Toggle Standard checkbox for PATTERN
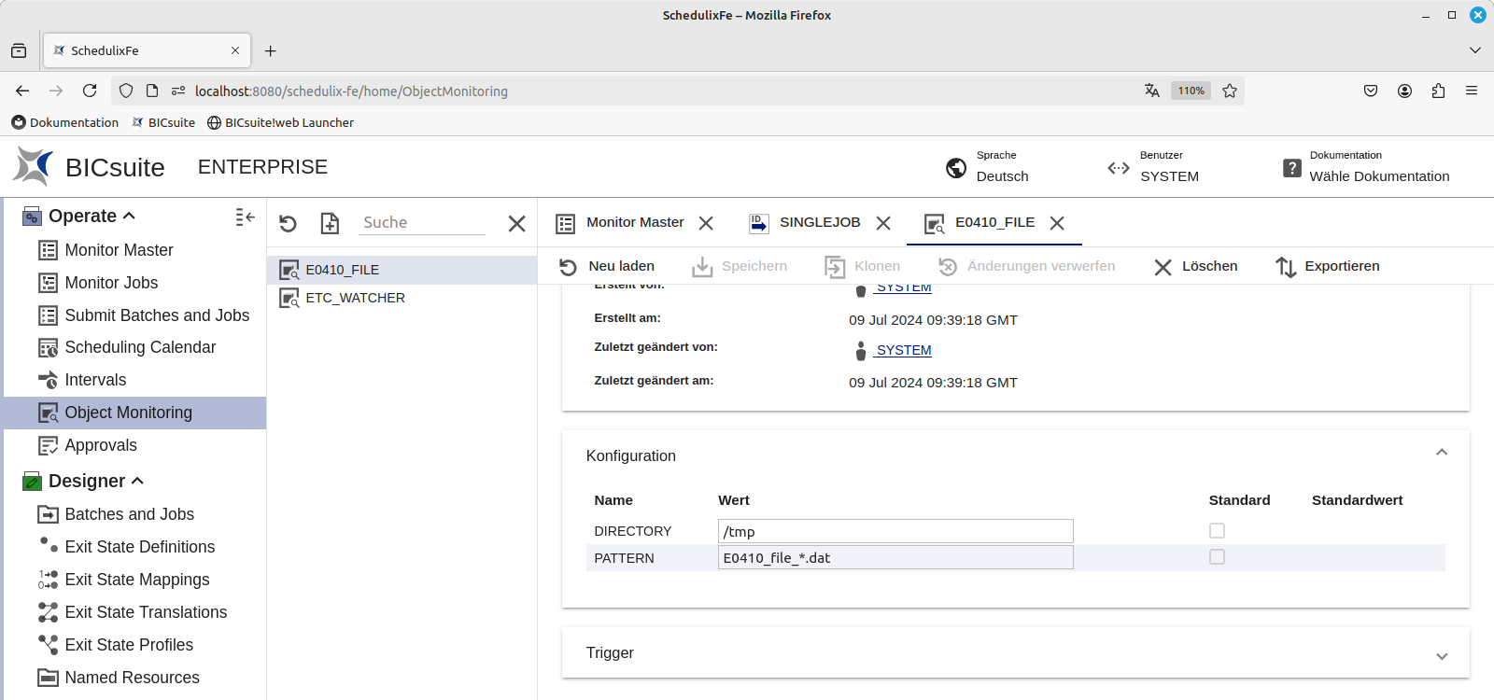Image resolution: width=1494 pixels, height=700 pixels. 1217,556
